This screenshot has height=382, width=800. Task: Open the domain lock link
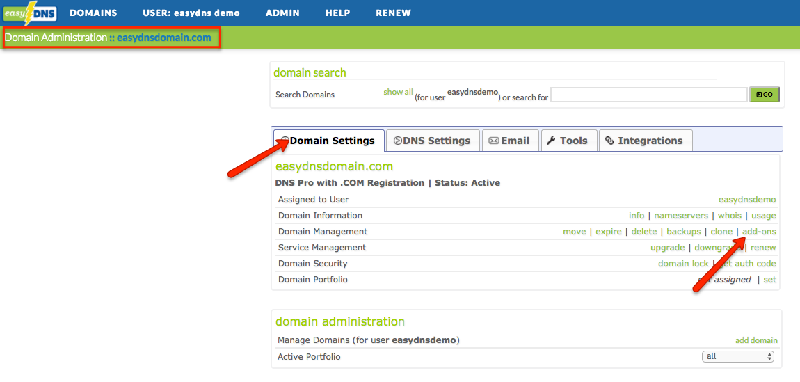pyautogui.click(x=683, y=264)
